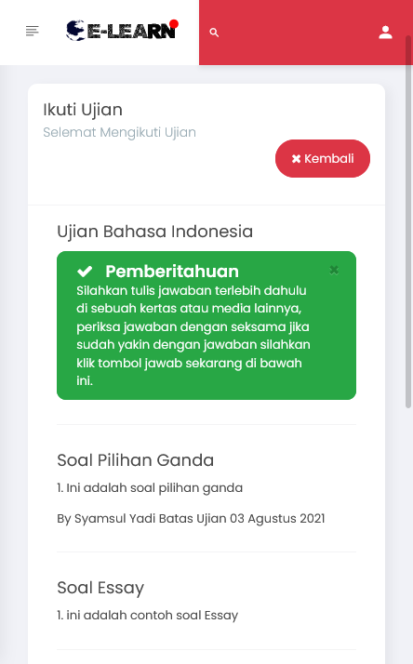
Task: Click the checkmark icon beside Pemberitahuan
Action: (x=85, y=271)
